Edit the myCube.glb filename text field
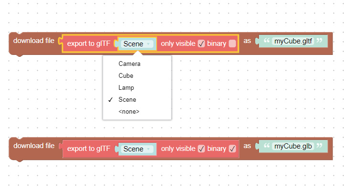Image resolution: width=344 pixels, height=192 pixels. click(x=293, y=146)
